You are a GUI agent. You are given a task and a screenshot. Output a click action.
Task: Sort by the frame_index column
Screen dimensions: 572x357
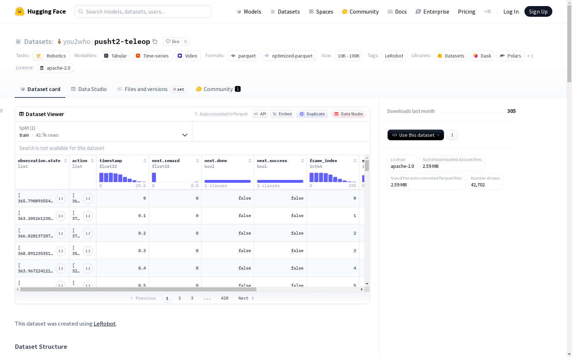tap(355, 161)
